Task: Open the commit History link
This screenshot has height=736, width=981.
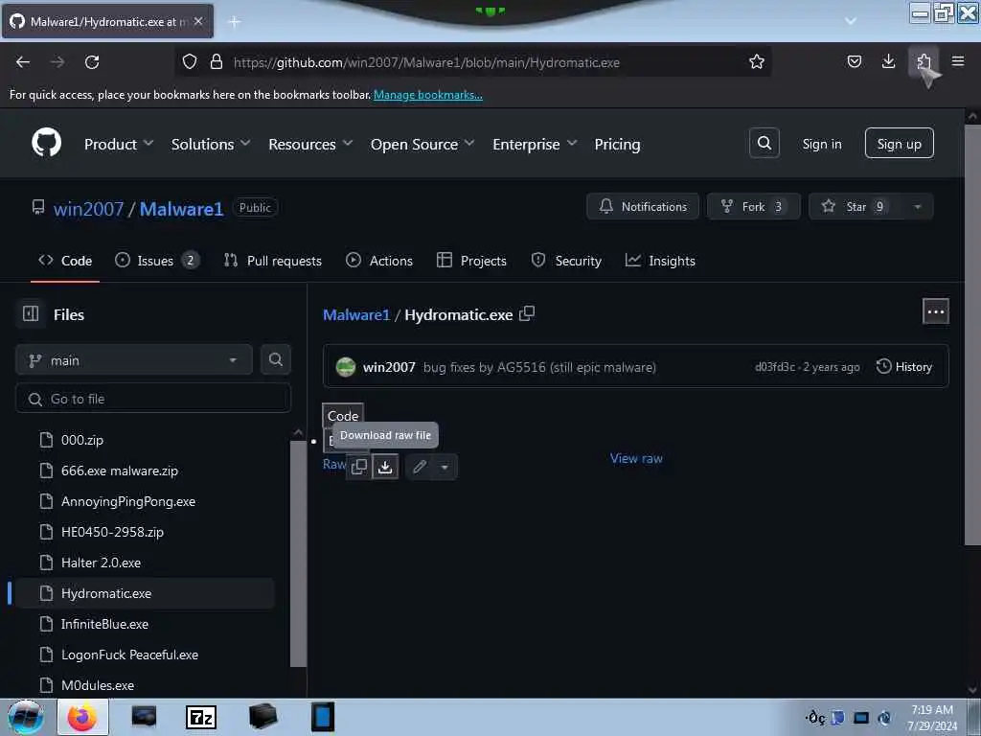Action: pyautogui.click(x=904, y=367)
